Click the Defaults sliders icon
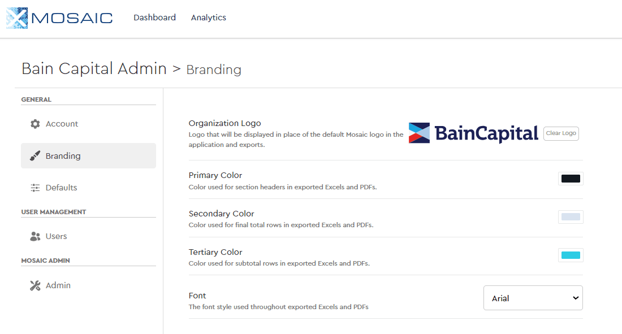The height and width of the screenshot is (334, 622). (x=35, y=188)
